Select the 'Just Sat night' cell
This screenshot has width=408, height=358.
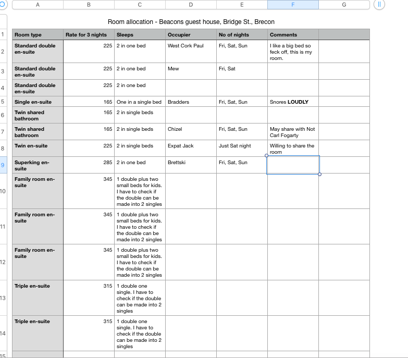(242, 149)
